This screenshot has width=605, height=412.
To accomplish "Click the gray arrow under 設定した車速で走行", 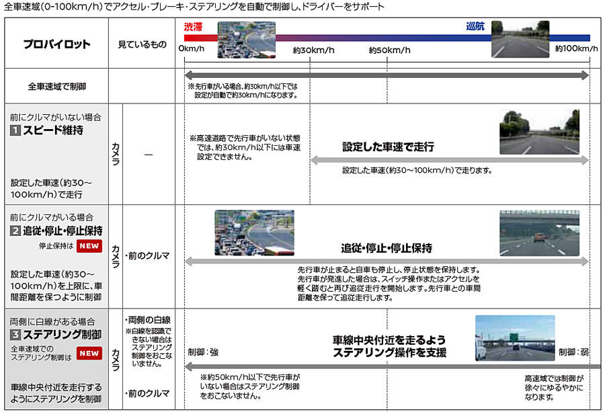I will pos(450,161).
